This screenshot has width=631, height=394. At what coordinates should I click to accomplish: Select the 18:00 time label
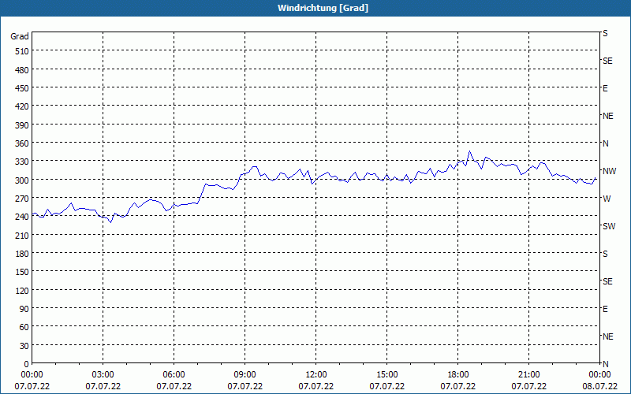pos(458,375)
